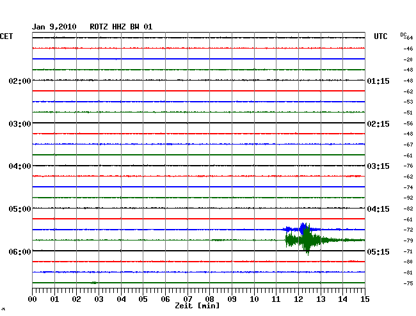Screen dimensions: 416x316
Task: Click the station title "ROTZ HHZ BW 01"
Action: tap(121, 27)
